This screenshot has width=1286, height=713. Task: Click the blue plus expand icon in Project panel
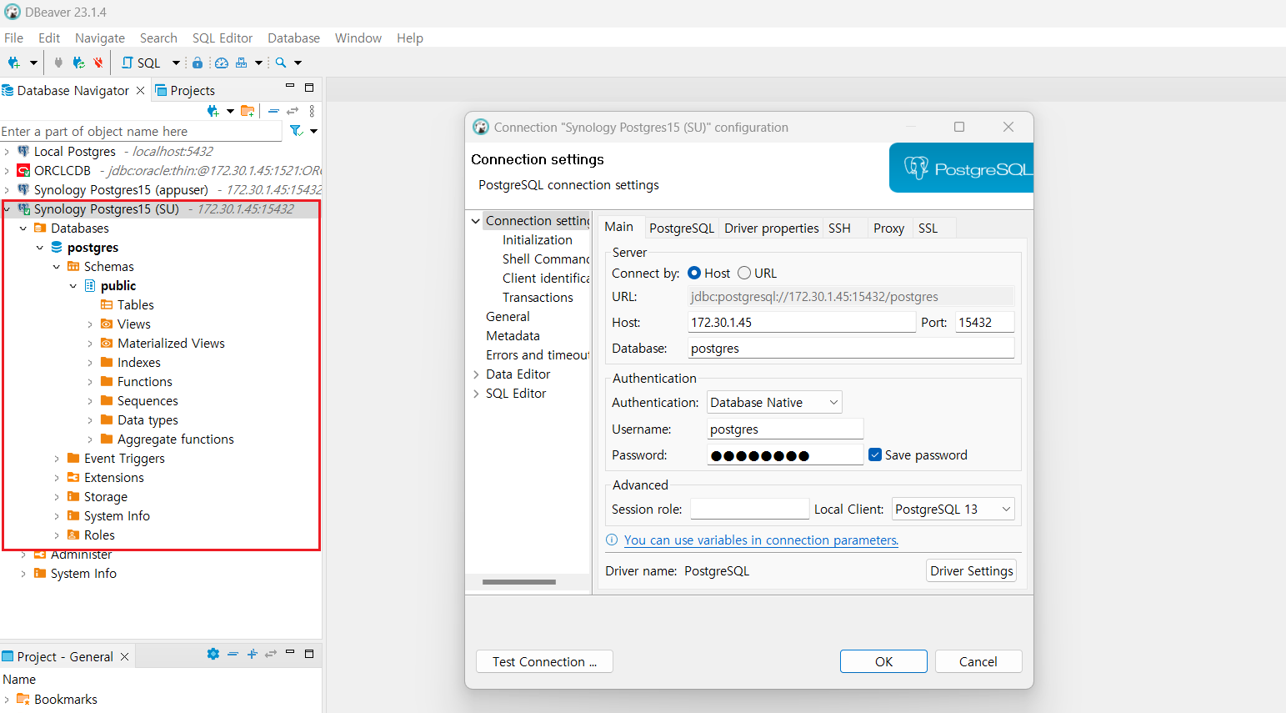[x=253, y=655]
